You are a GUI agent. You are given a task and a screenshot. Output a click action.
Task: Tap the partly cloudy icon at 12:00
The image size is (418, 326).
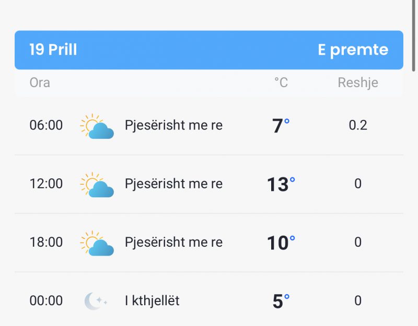[x=97, y=185]
